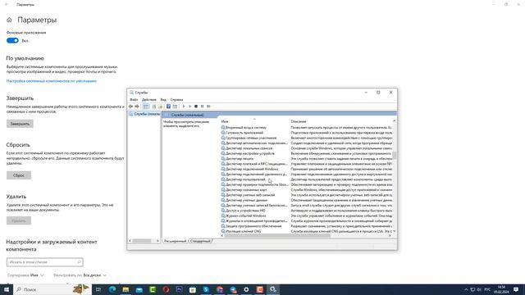525x295 pixels.
Task: Select the Диспетчер настройки устройств service
Action: pyautogui.click(x=250, y=153)
